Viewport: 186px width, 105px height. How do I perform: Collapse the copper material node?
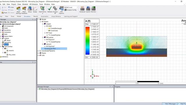pyautogui.click(x=43, y=24)
